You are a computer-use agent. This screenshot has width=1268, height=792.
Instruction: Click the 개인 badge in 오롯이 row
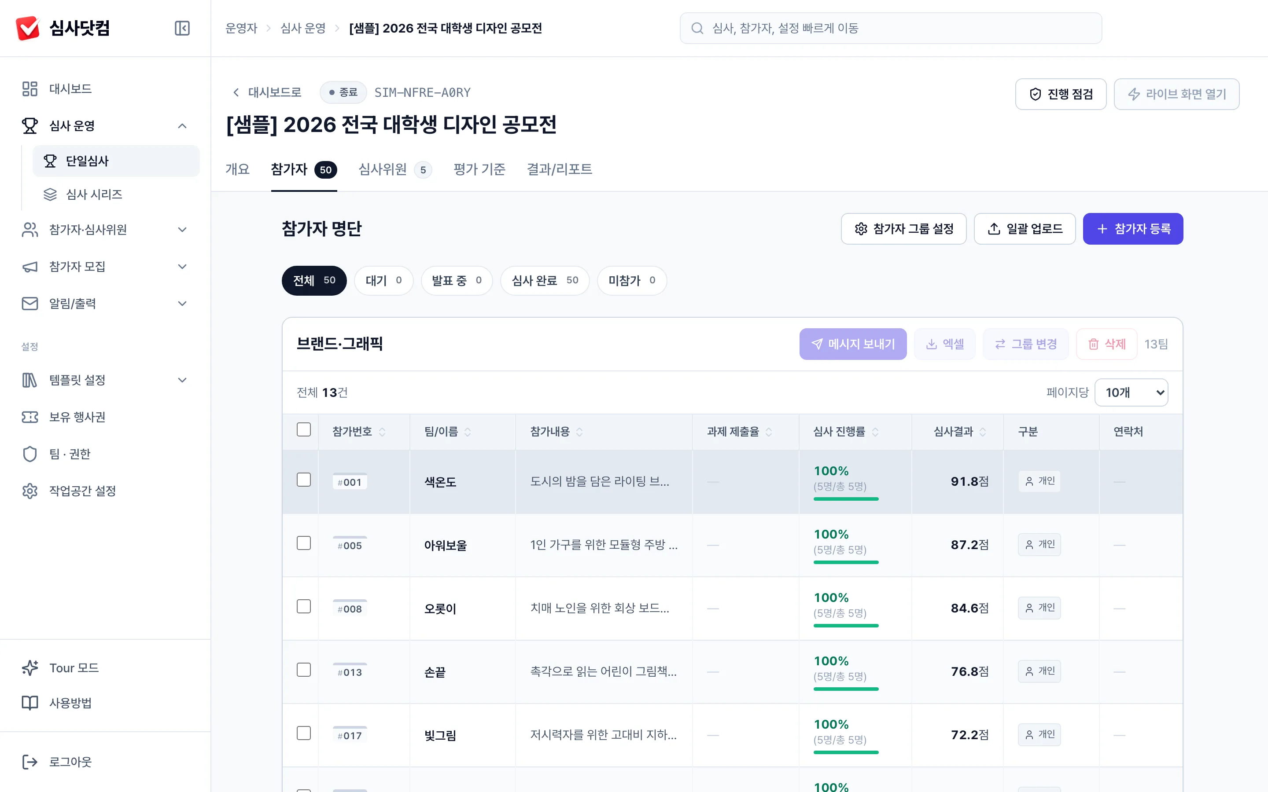click(1039, 608)
